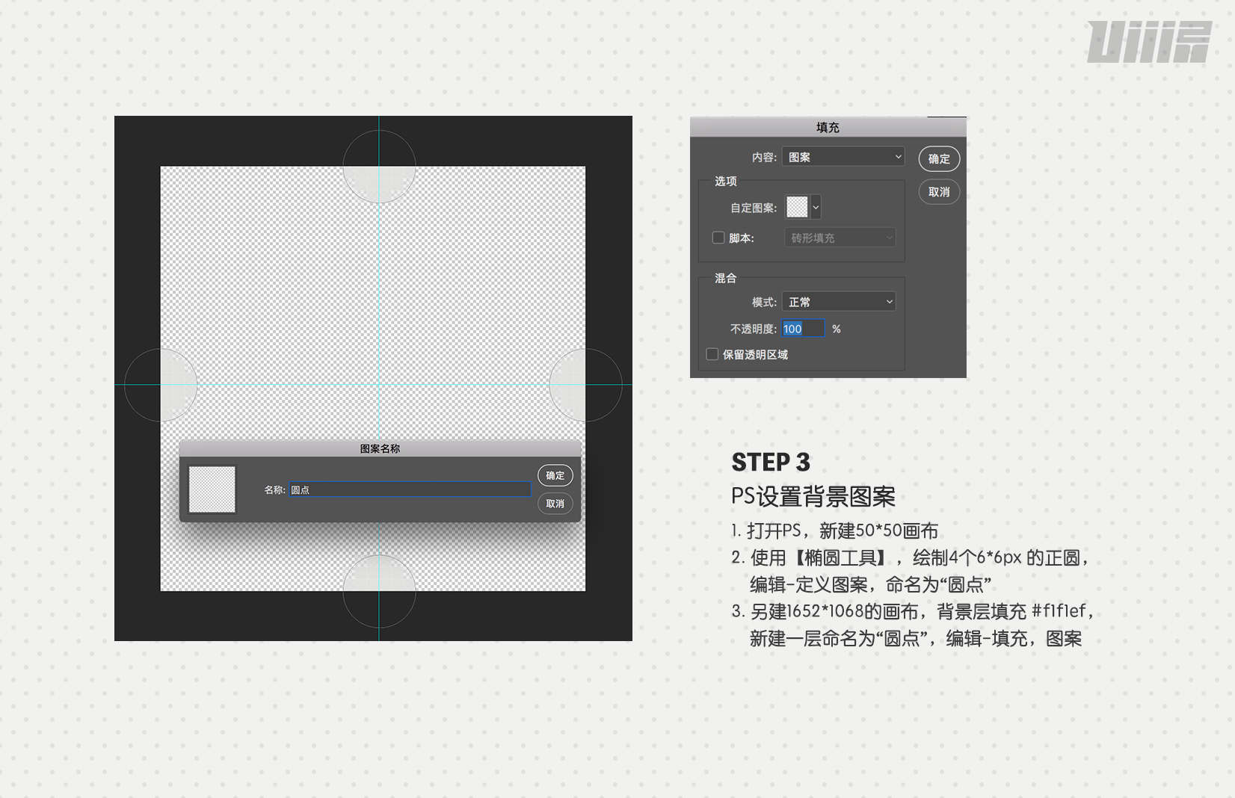Click the 名称 input field containing 圆点
Viewport: 1235px width, 798px height.
coord(410,489)
